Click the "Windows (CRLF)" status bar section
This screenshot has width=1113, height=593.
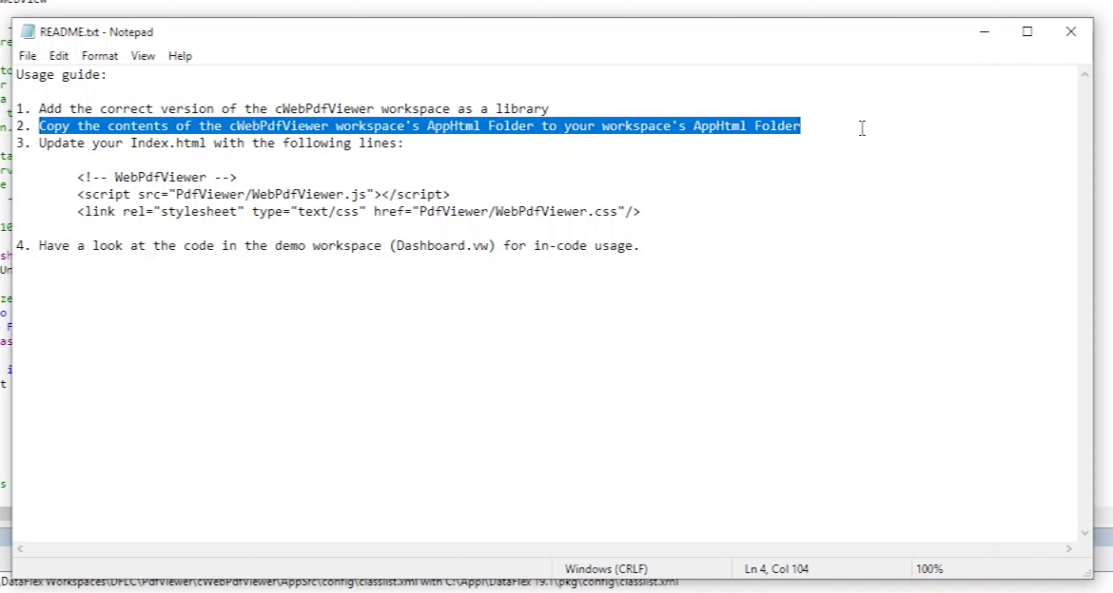coord(606,569)
